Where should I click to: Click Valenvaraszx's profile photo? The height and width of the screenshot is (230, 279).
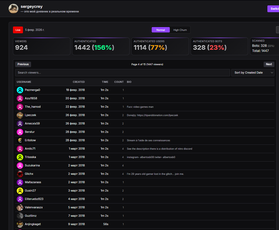[x=20, y=208]
